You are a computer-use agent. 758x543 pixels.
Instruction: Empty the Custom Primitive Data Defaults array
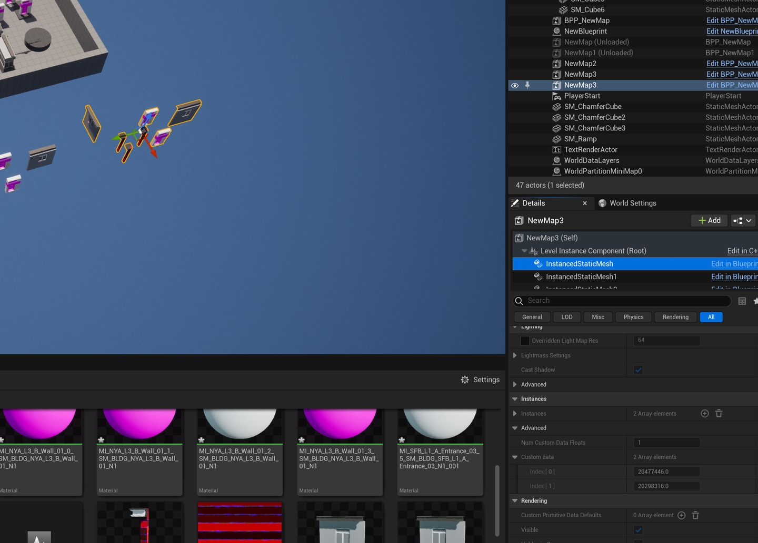pyautogui.click(x=695, y=515)
